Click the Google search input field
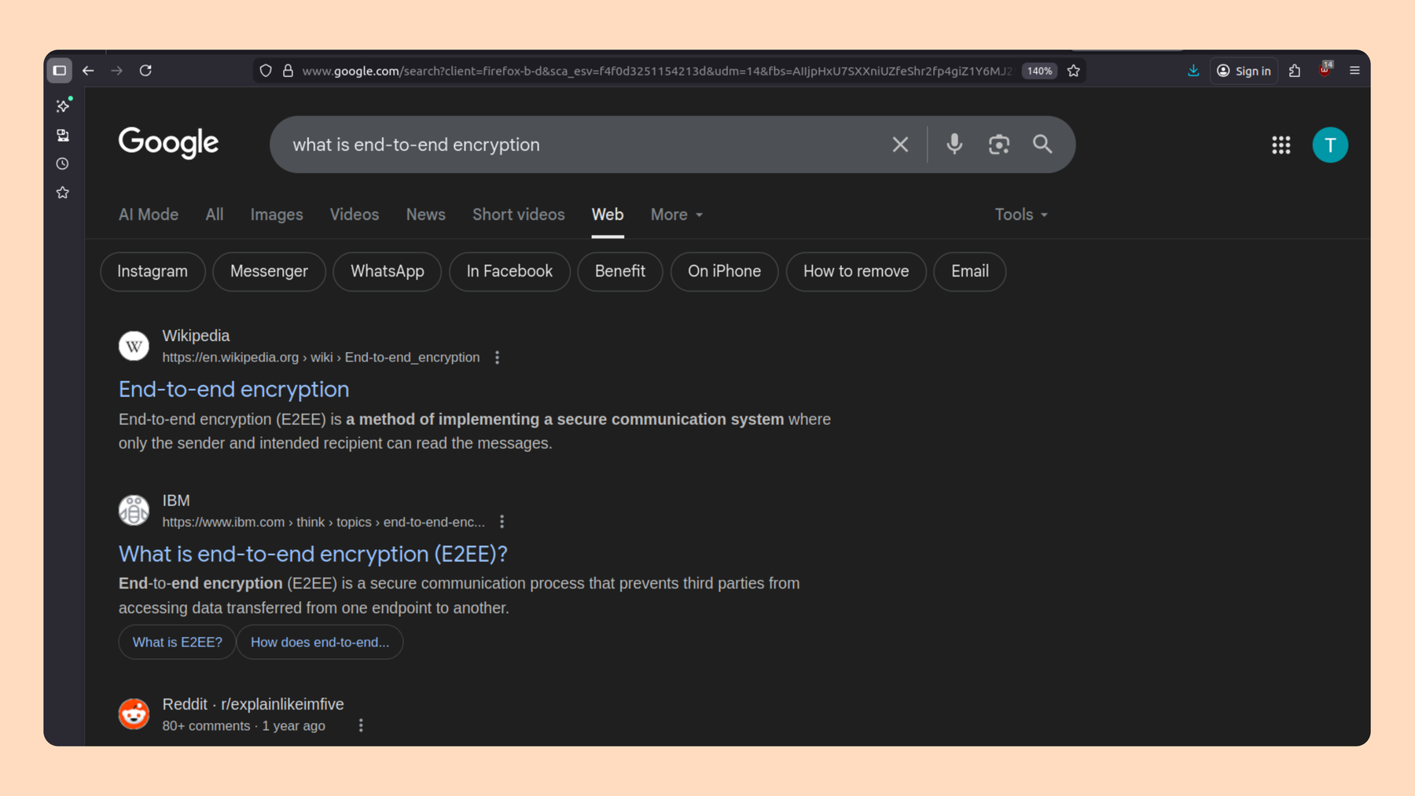Screen dimensions: 1415x796 coord(586,145)
